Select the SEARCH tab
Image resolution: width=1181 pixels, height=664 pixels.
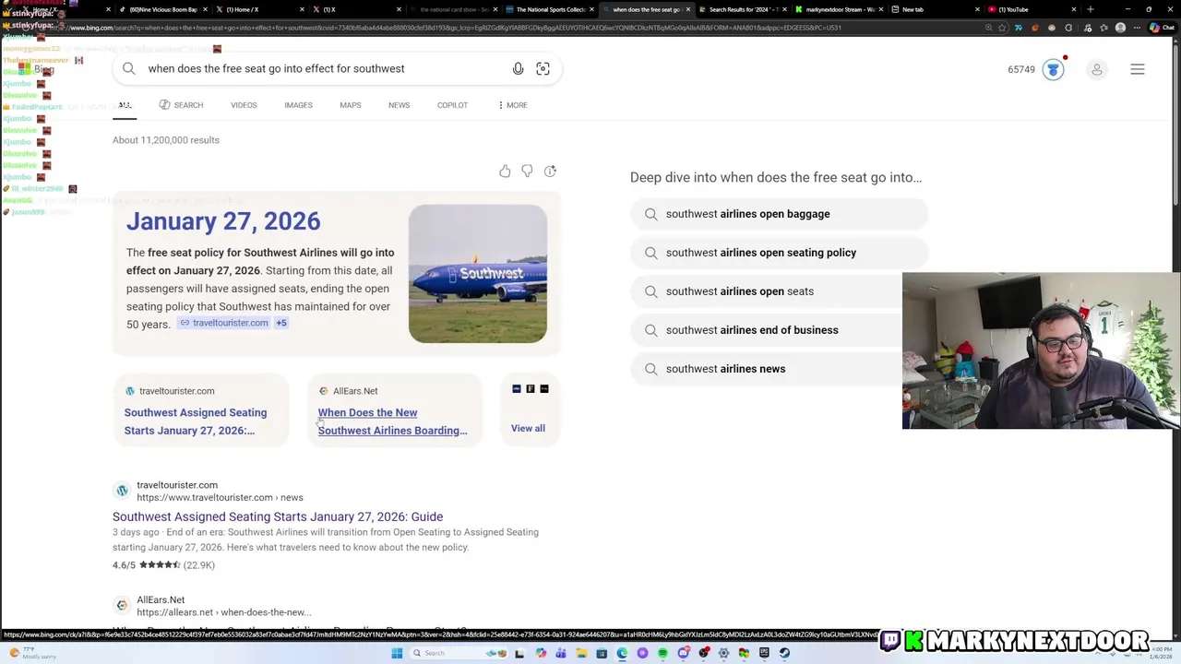(x=181, y=105)
